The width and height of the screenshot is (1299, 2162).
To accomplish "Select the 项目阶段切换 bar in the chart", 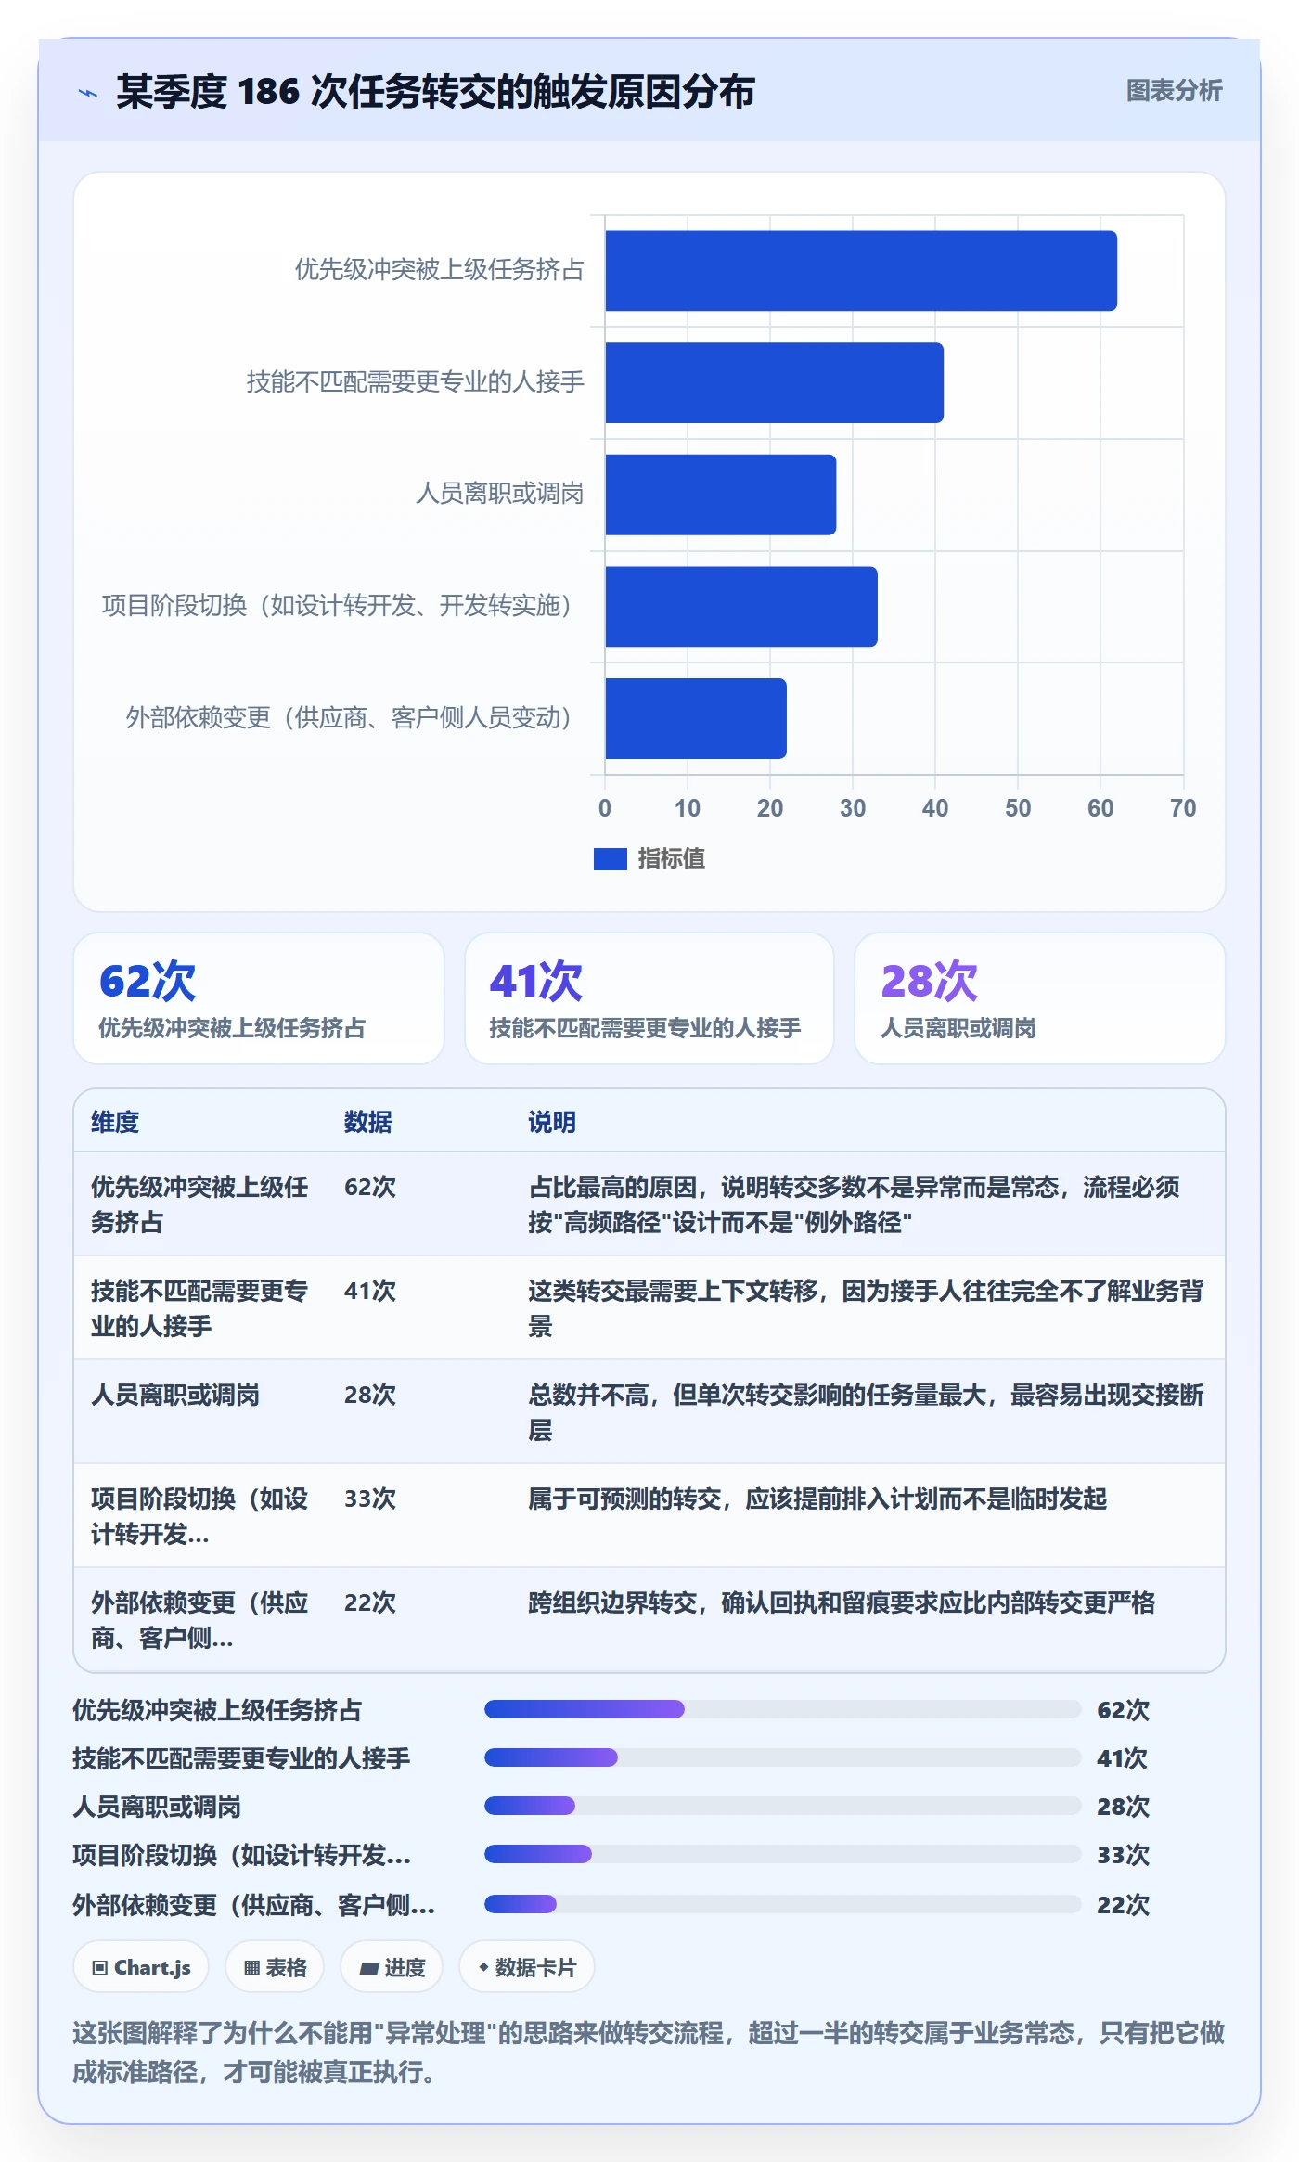I will [x=741, y=607].
